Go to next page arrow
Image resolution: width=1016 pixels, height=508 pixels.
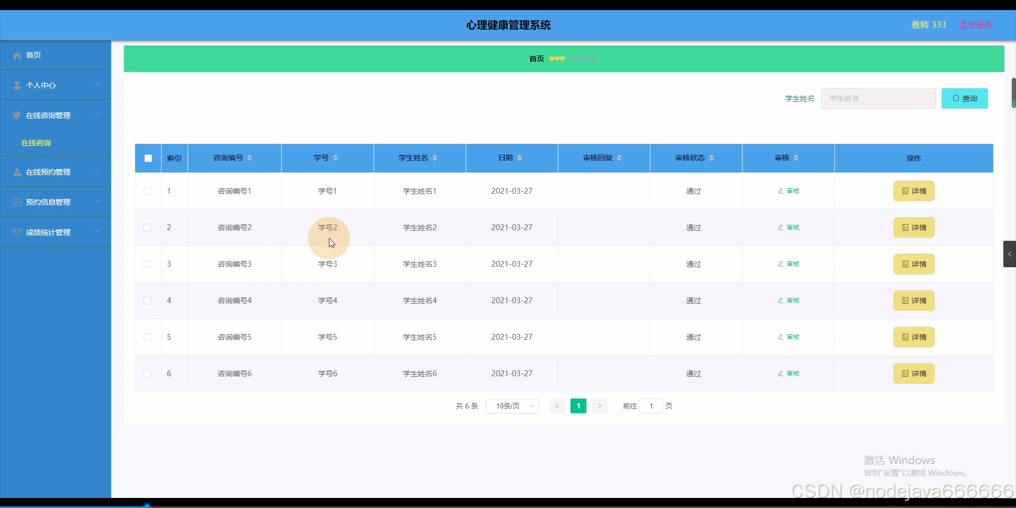600,406
